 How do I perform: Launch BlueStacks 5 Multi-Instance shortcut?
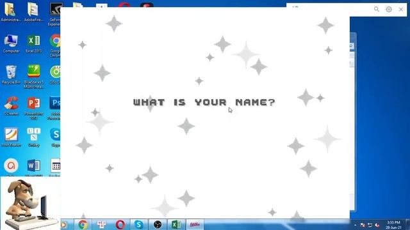(34, 76)
